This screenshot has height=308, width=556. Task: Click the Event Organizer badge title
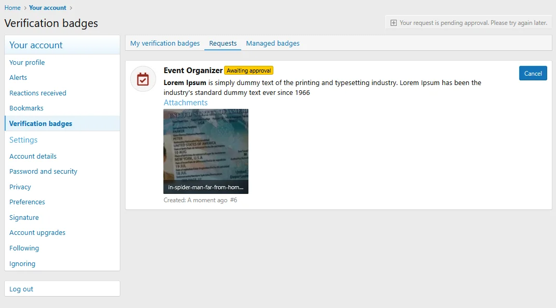(193, 71)
